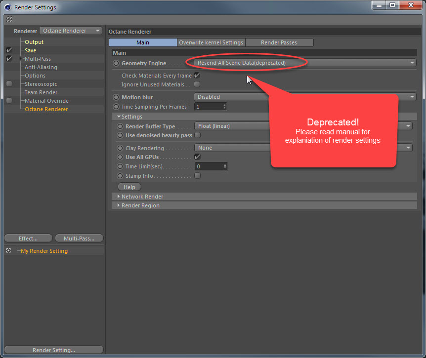Image resolution: width=426 pixels, height=358 pixels.
Task: Expand the Multi-Pass tree arrow
Action: coord(20,59)
